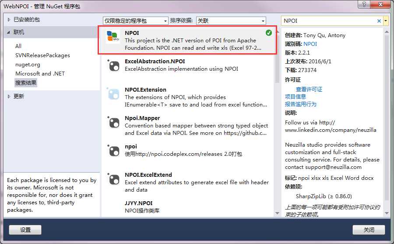This screenshot has height=244, width=394.
Task: Clear the NPOI search text with the X
Action: click(x=379, y=21)
